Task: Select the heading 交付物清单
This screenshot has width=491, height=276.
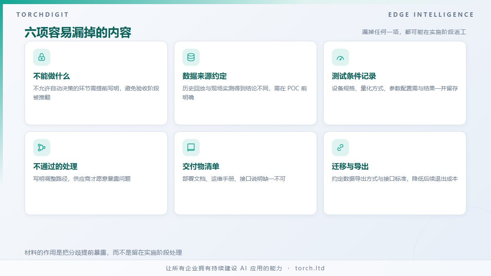Action: tap(201, 167)
